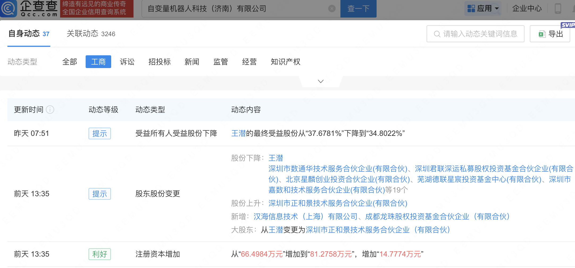Filter by 招投标 type

(x=160, y=62)
